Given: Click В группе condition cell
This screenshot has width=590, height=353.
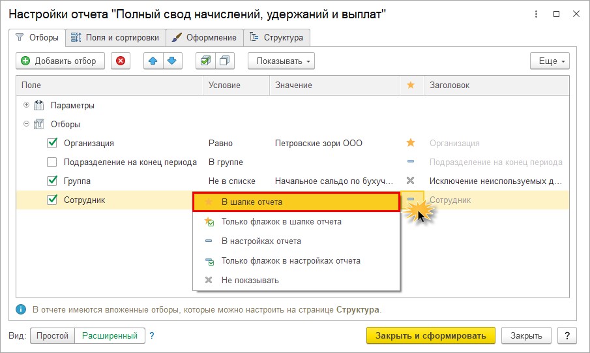Looking at the screenshot, I should (226, 162).
